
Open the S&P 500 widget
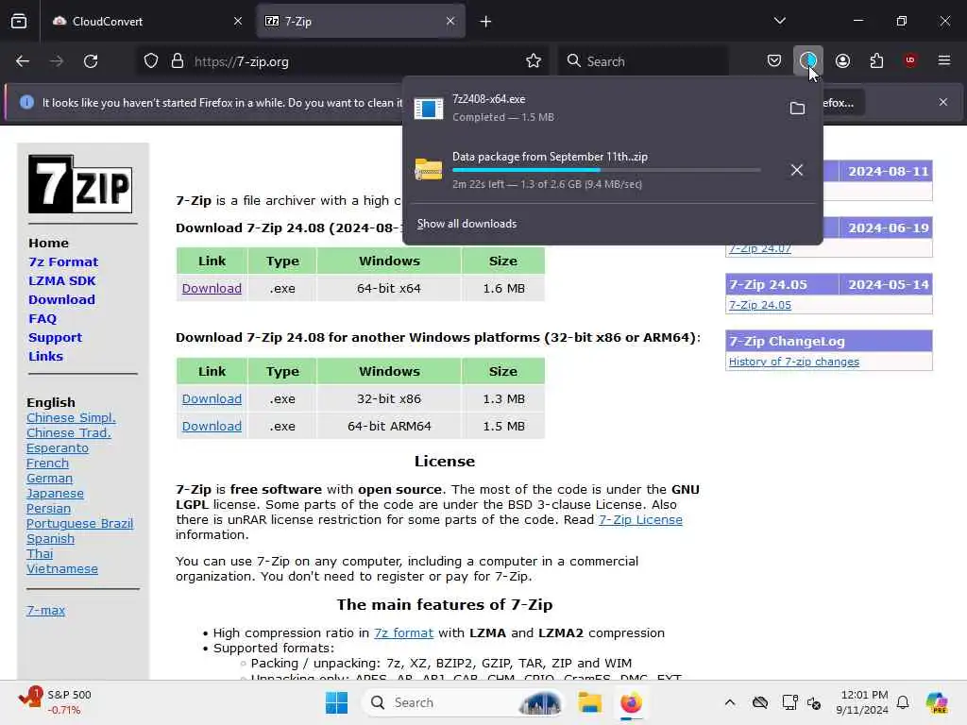coord(56,702)
